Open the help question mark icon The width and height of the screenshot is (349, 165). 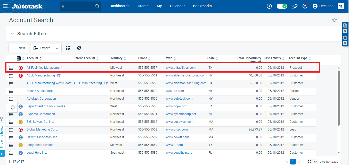(x=305, y=6)
